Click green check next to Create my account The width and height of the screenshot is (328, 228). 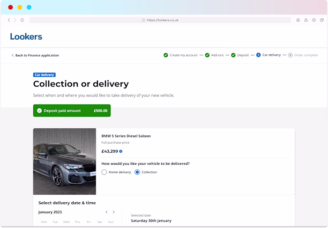166,55
